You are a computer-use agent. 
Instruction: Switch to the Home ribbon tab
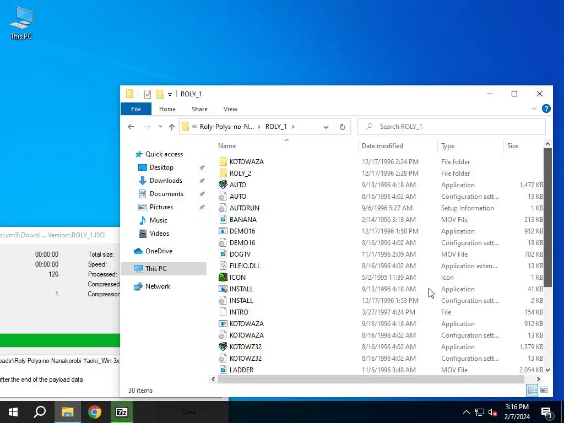pos(167,109)
